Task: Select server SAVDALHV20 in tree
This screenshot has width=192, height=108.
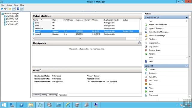Action: pos(13,16)
